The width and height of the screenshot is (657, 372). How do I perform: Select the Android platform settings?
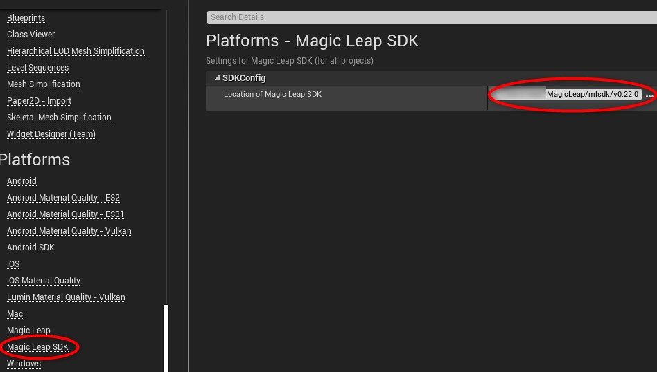(x=21, y=181)
